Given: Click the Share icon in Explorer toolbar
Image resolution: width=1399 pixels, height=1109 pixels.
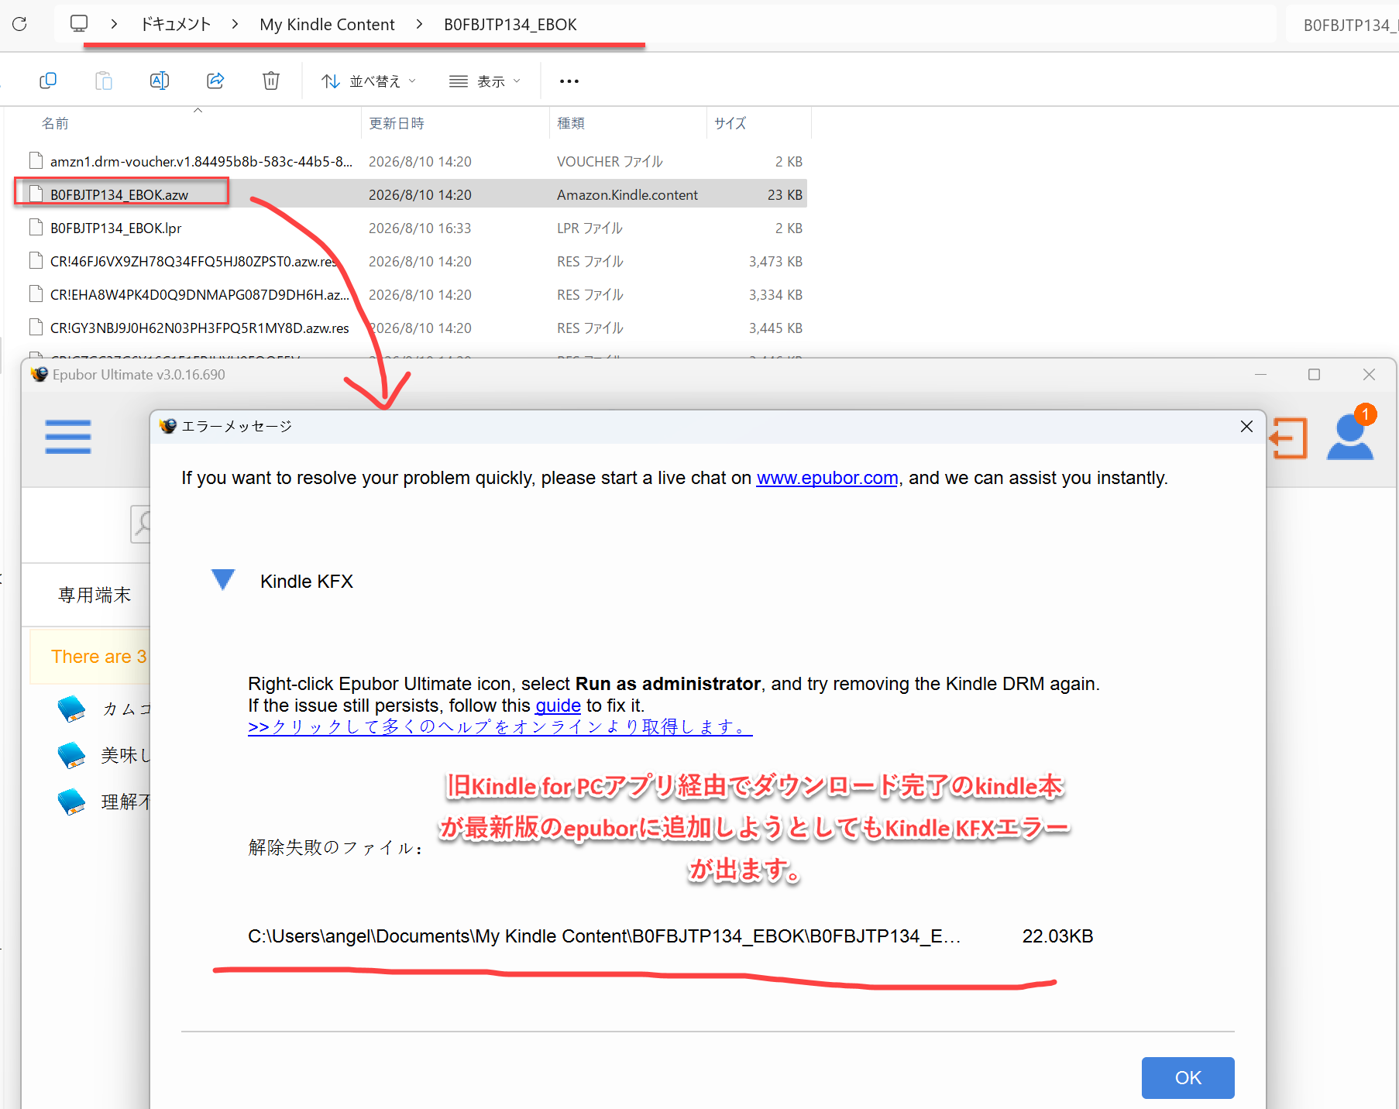Looking at the screenshot, I should (215, 81).
